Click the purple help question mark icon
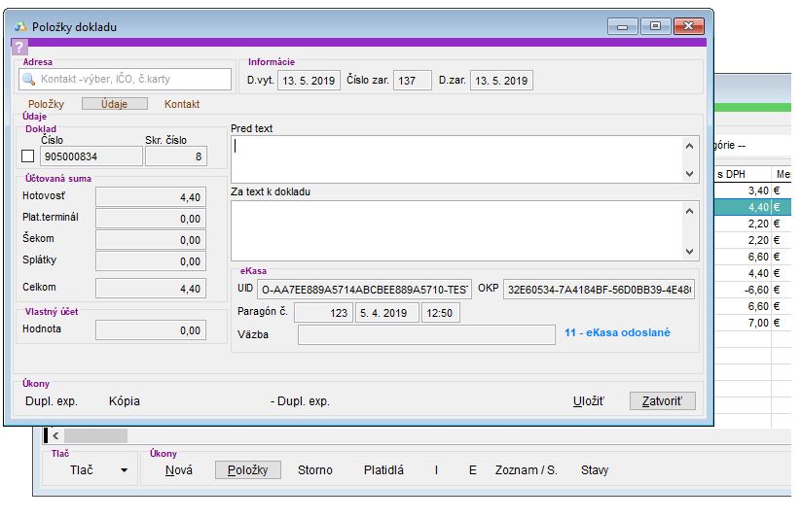The image size is (801, 518). pyautogui.click(x=19, y=47)
